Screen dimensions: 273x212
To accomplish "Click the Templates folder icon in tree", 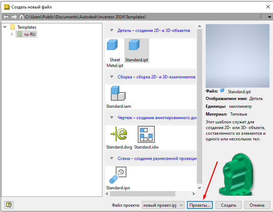I will tap(12, 27).
